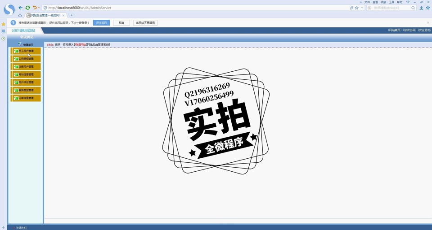Image resolution: width=432 pixels, height=230 pixels.
Task: Open the history clock icon in sidebar
Action: [x=3, y=39]
